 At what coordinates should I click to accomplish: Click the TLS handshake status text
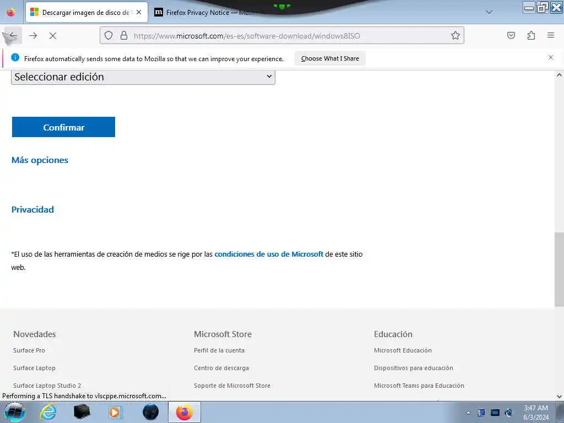pyautogui.click(x=84, y=396)
